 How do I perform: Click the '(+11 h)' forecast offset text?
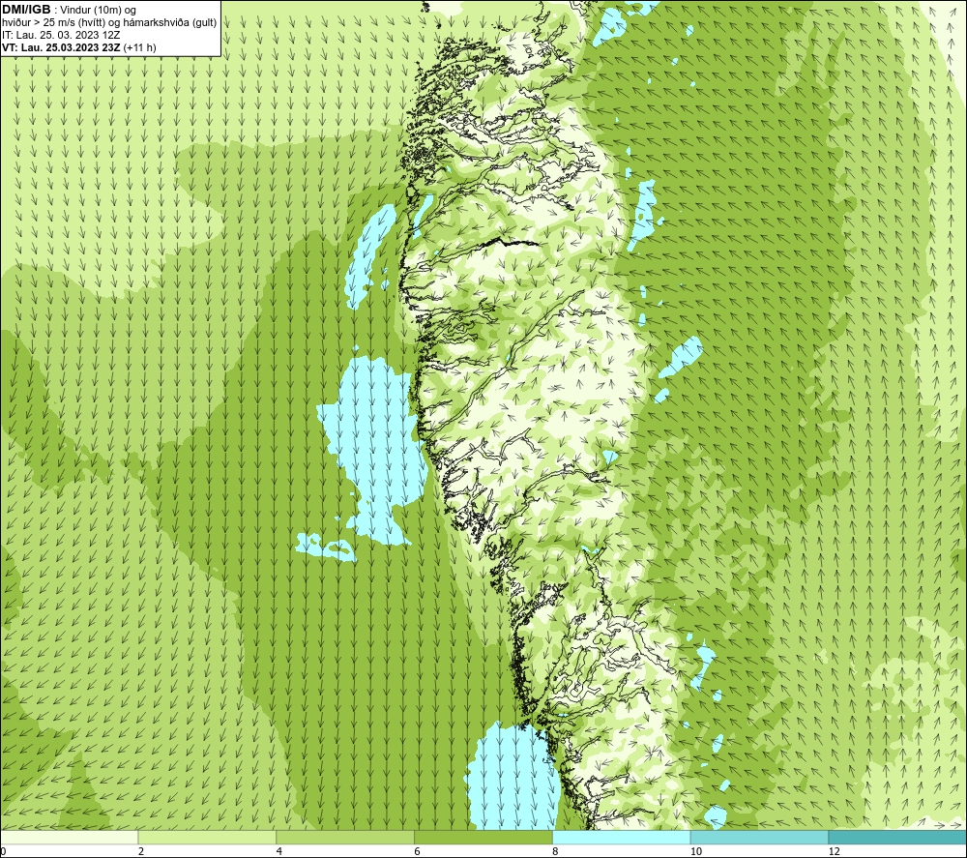click(x=140, y=47)
